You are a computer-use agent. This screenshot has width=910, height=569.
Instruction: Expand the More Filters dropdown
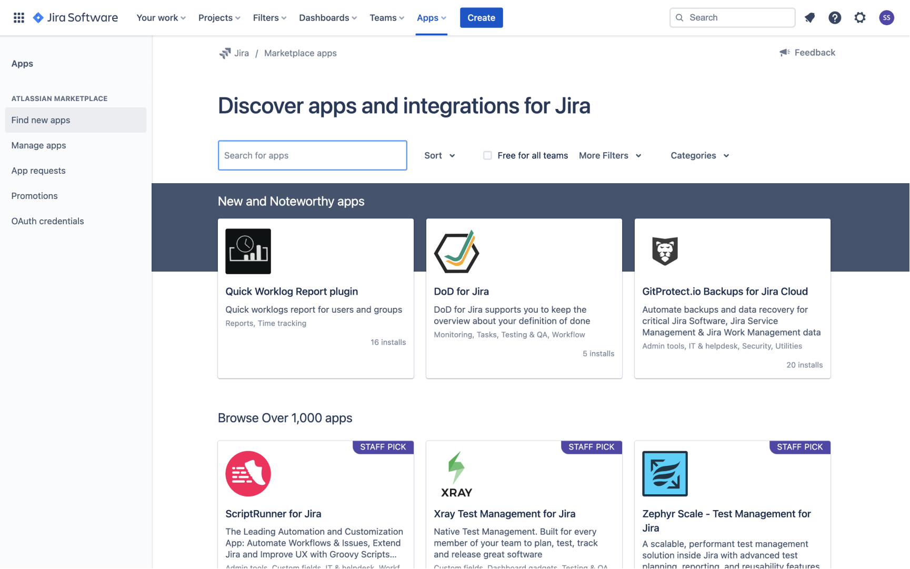point(609,155)
